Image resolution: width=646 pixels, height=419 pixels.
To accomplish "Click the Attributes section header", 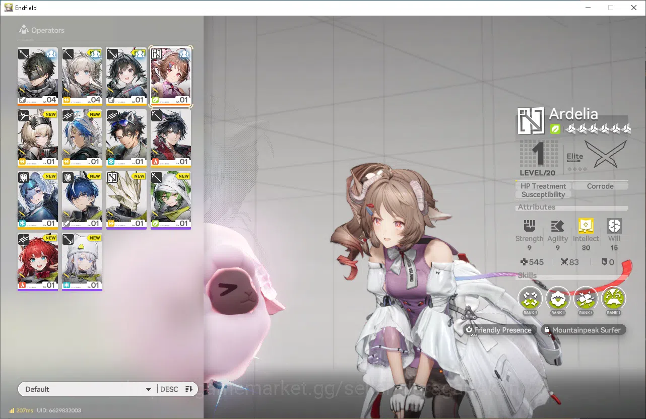I will (537, 207).
